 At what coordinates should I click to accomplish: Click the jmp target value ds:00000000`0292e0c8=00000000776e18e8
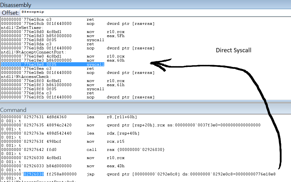pos(229,174)
